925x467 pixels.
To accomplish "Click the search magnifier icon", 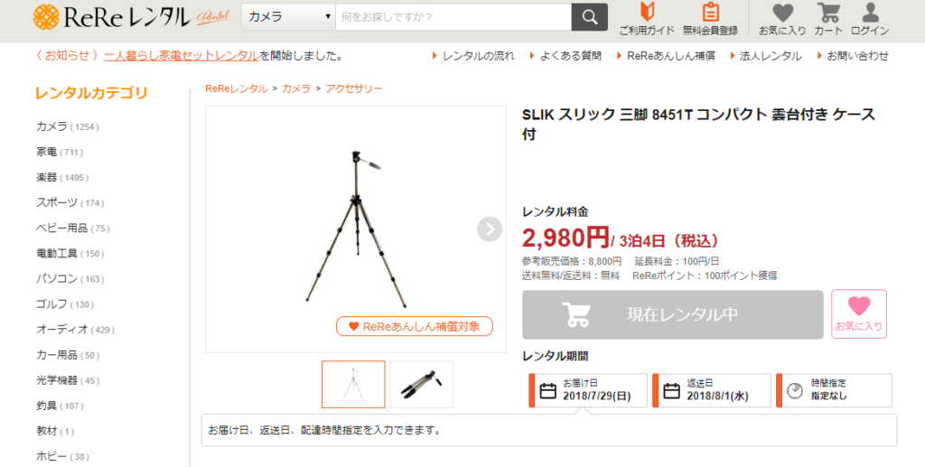I will (x=589, y=17).
